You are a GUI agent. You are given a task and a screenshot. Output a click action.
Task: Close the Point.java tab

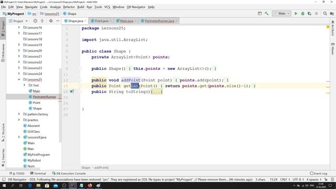click(111, 21)
